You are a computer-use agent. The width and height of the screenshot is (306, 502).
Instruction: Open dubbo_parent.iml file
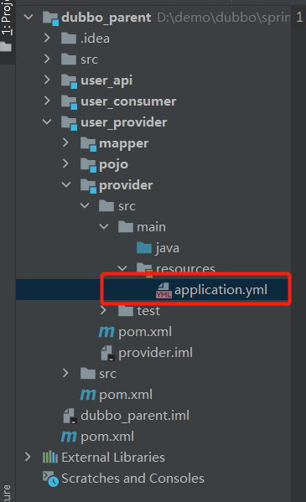(x=135, y=416)
